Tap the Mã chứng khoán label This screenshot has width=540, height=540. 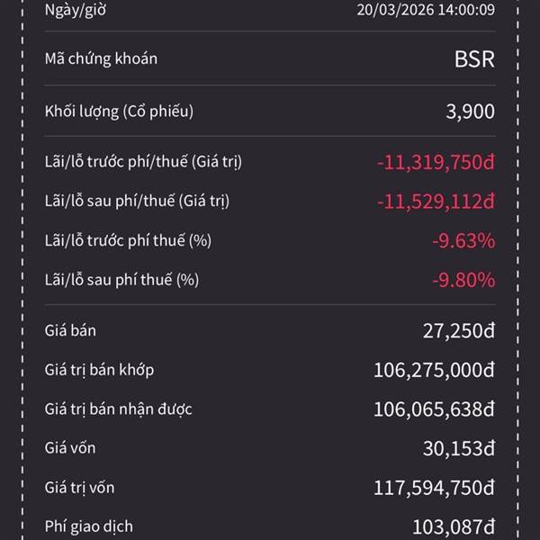point(101,58)
